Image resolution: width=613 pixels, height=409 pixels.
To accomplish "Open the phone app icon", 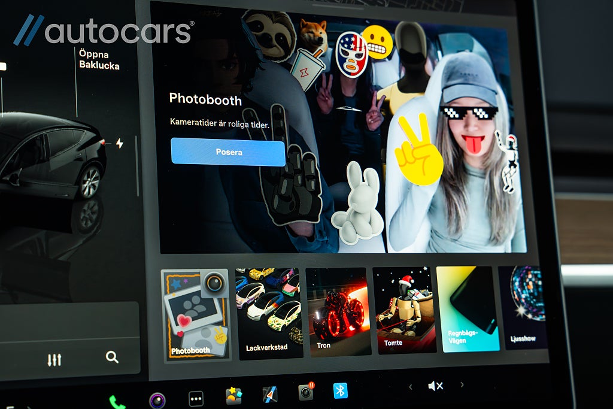I will click(x=117, y=402).
